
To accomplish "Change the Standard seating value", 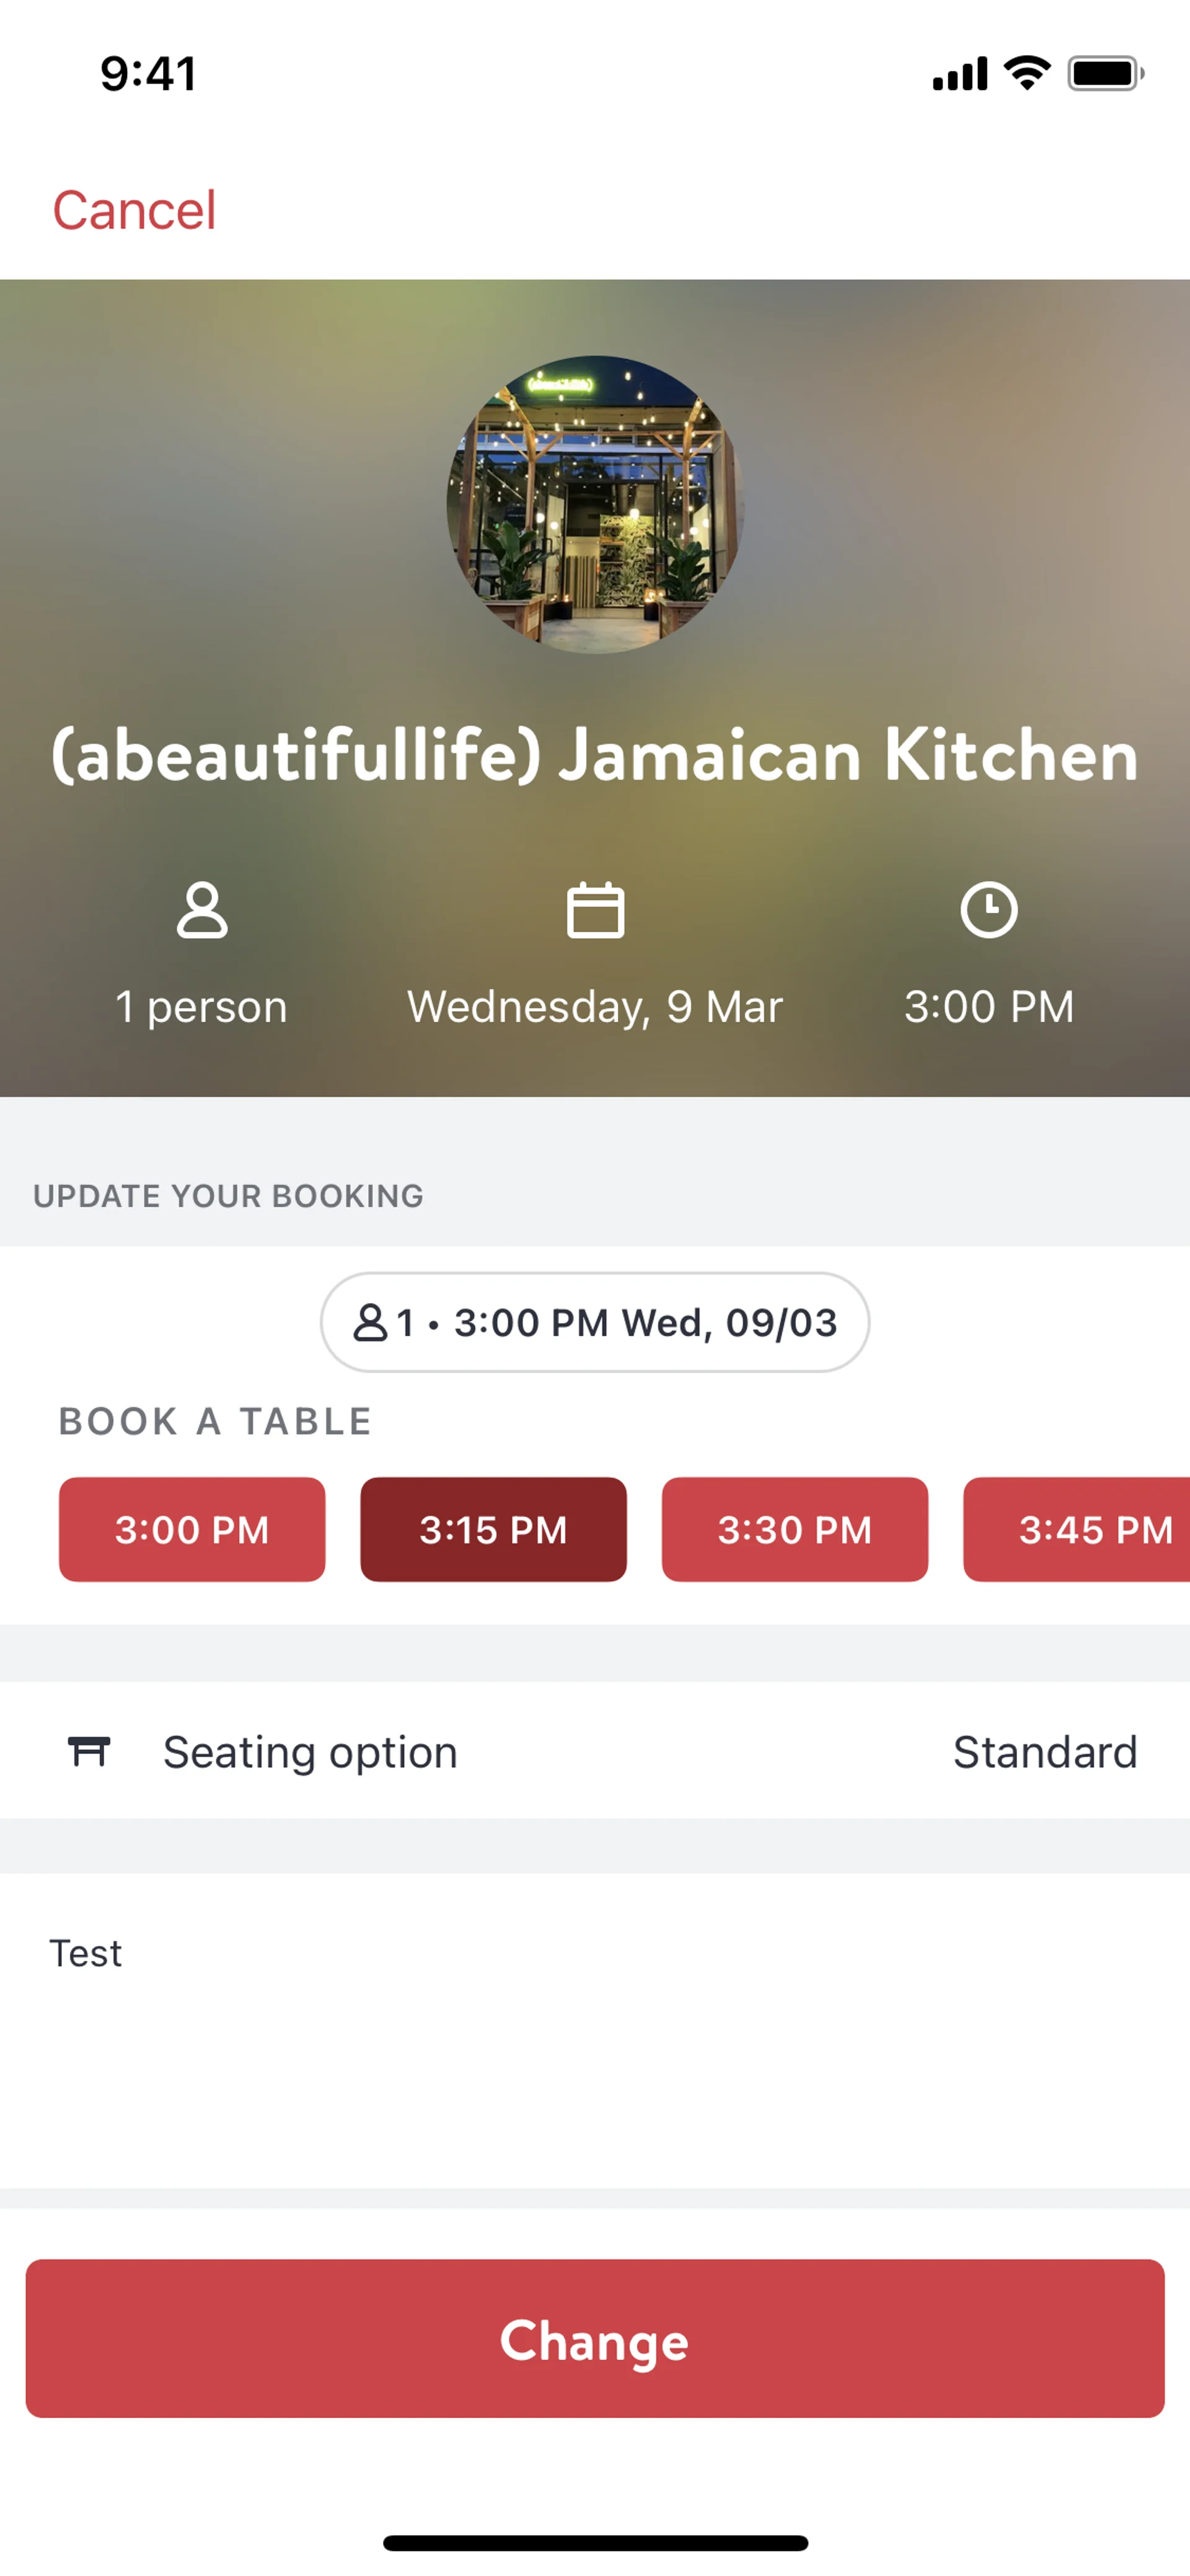I will 1045,1751.
